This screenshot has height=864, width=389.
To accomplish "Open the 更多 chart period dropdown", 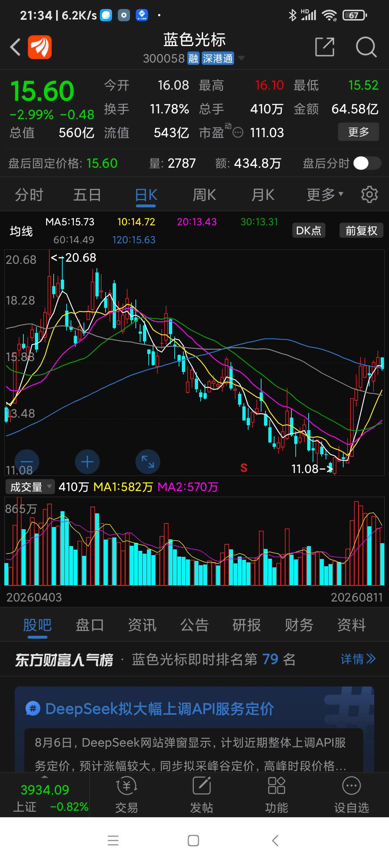I will click(325, 195).
